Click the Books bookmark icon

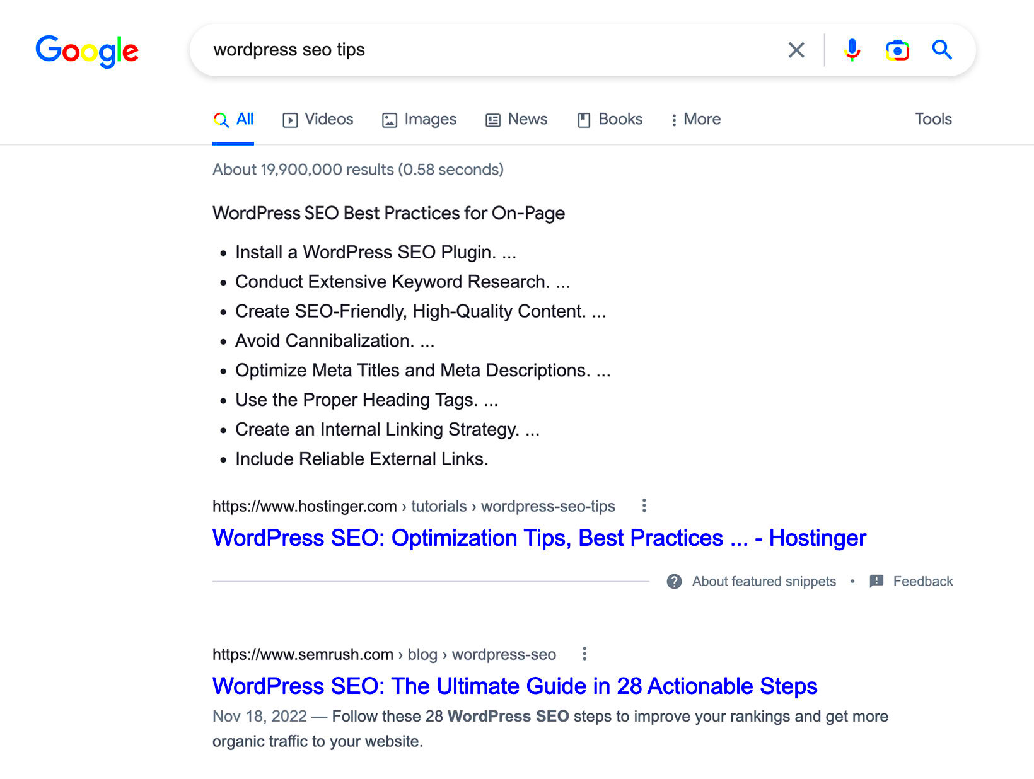584,120
